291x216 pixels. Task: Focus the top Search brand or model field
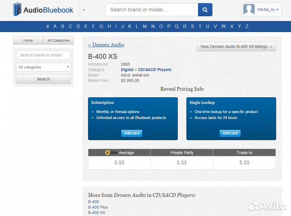click(152, 10)
